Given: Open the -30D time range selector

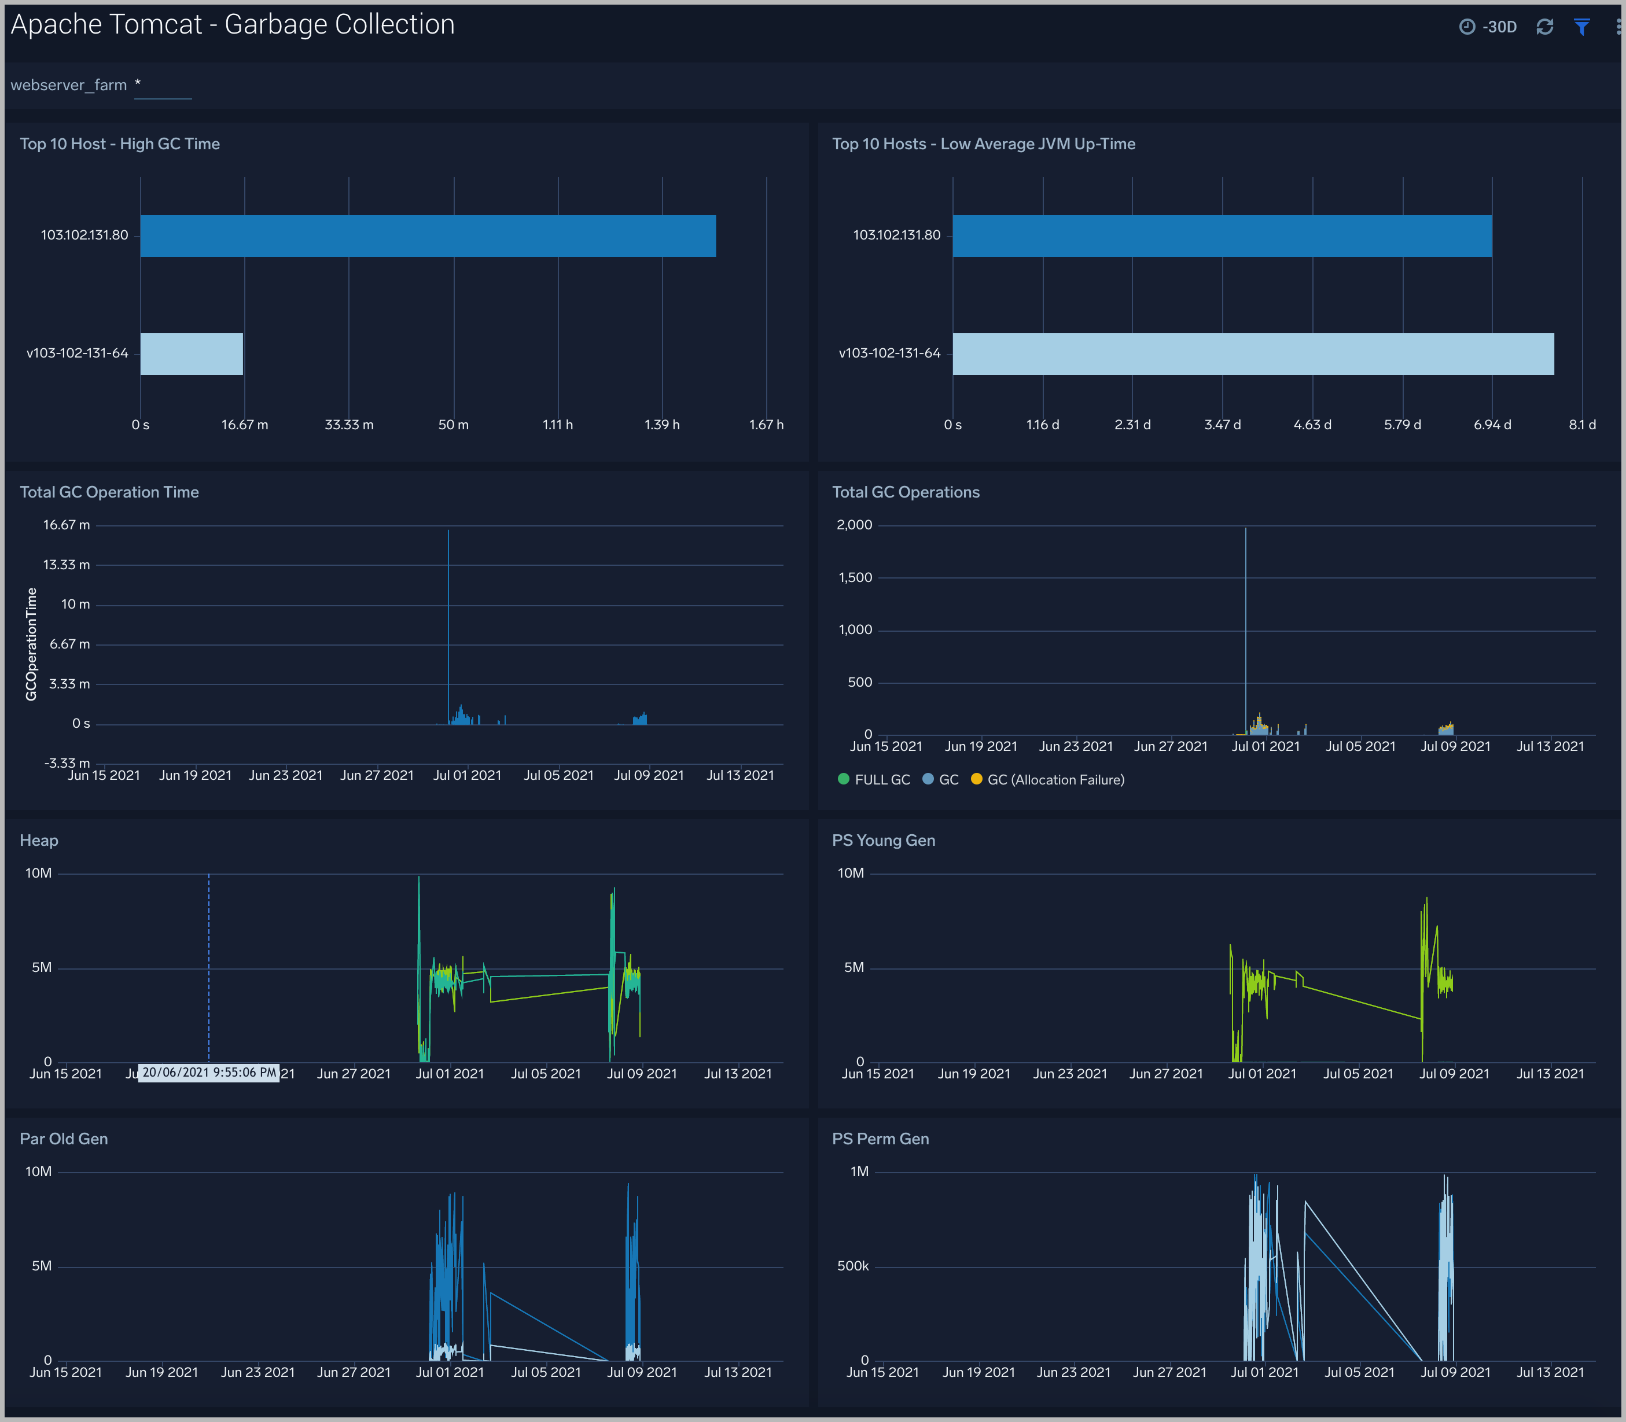Looking at the screenshot, I should (x=1498, y=27).
